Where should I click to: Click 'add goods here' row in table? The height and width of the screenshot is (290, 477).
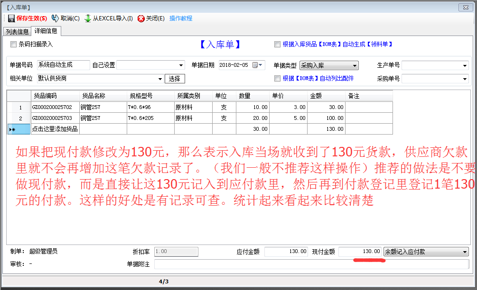tap(55, 129)
